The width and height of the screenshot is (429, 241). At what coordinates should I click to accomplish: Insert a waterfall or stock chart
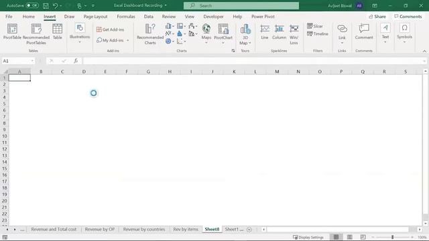[192, 26]
